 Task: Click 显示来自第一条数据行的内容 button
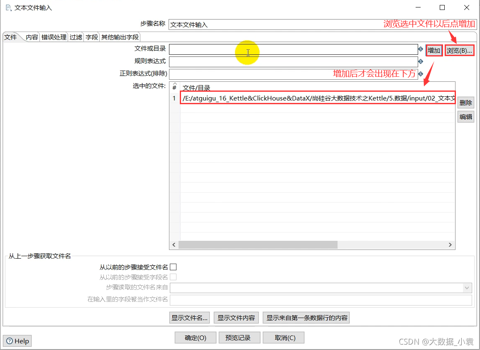click(306, 318)
